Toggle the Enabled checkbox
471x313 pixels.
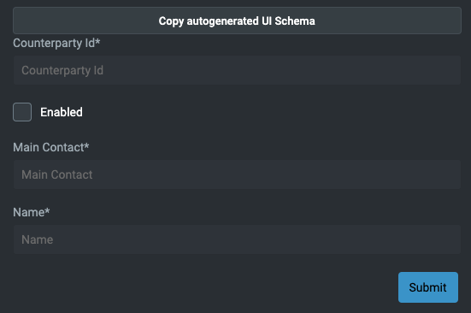(x=22, y=112)
